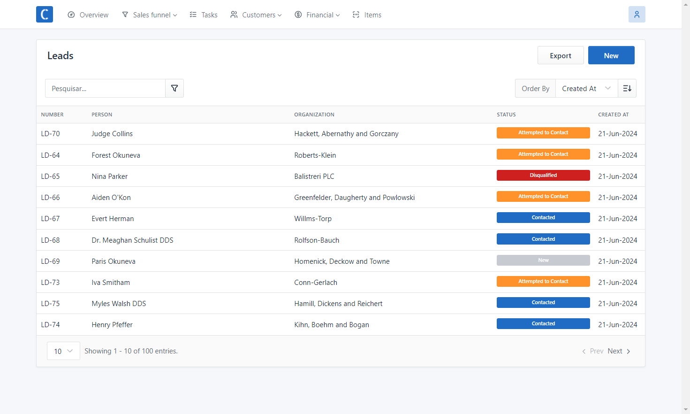The image size is (690, 414).
Task: Click Hackett, Abernathy and Gorczany organization
Action: pyautogui.click(x=346, y=134)
